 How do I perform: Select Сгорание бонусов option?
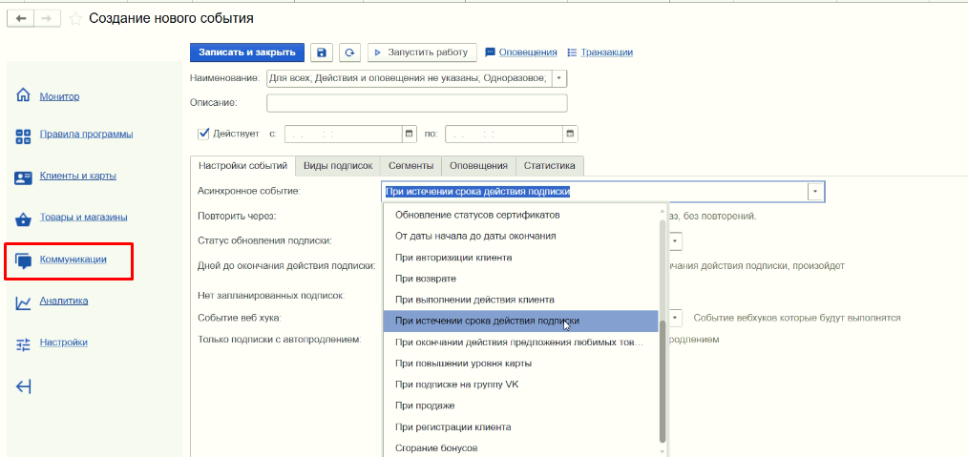(x=521, y=447)
